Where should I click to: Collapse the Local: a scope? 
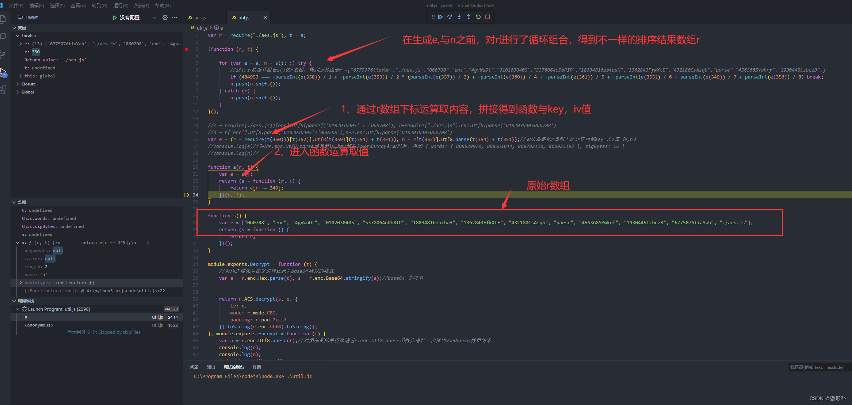pyautogui.click(x=17, y=36)
